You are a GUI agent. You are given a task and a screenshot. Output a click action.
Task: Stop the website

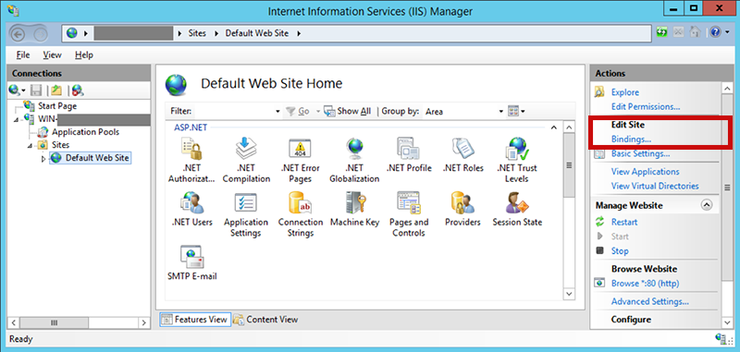(x=620, y=251)
